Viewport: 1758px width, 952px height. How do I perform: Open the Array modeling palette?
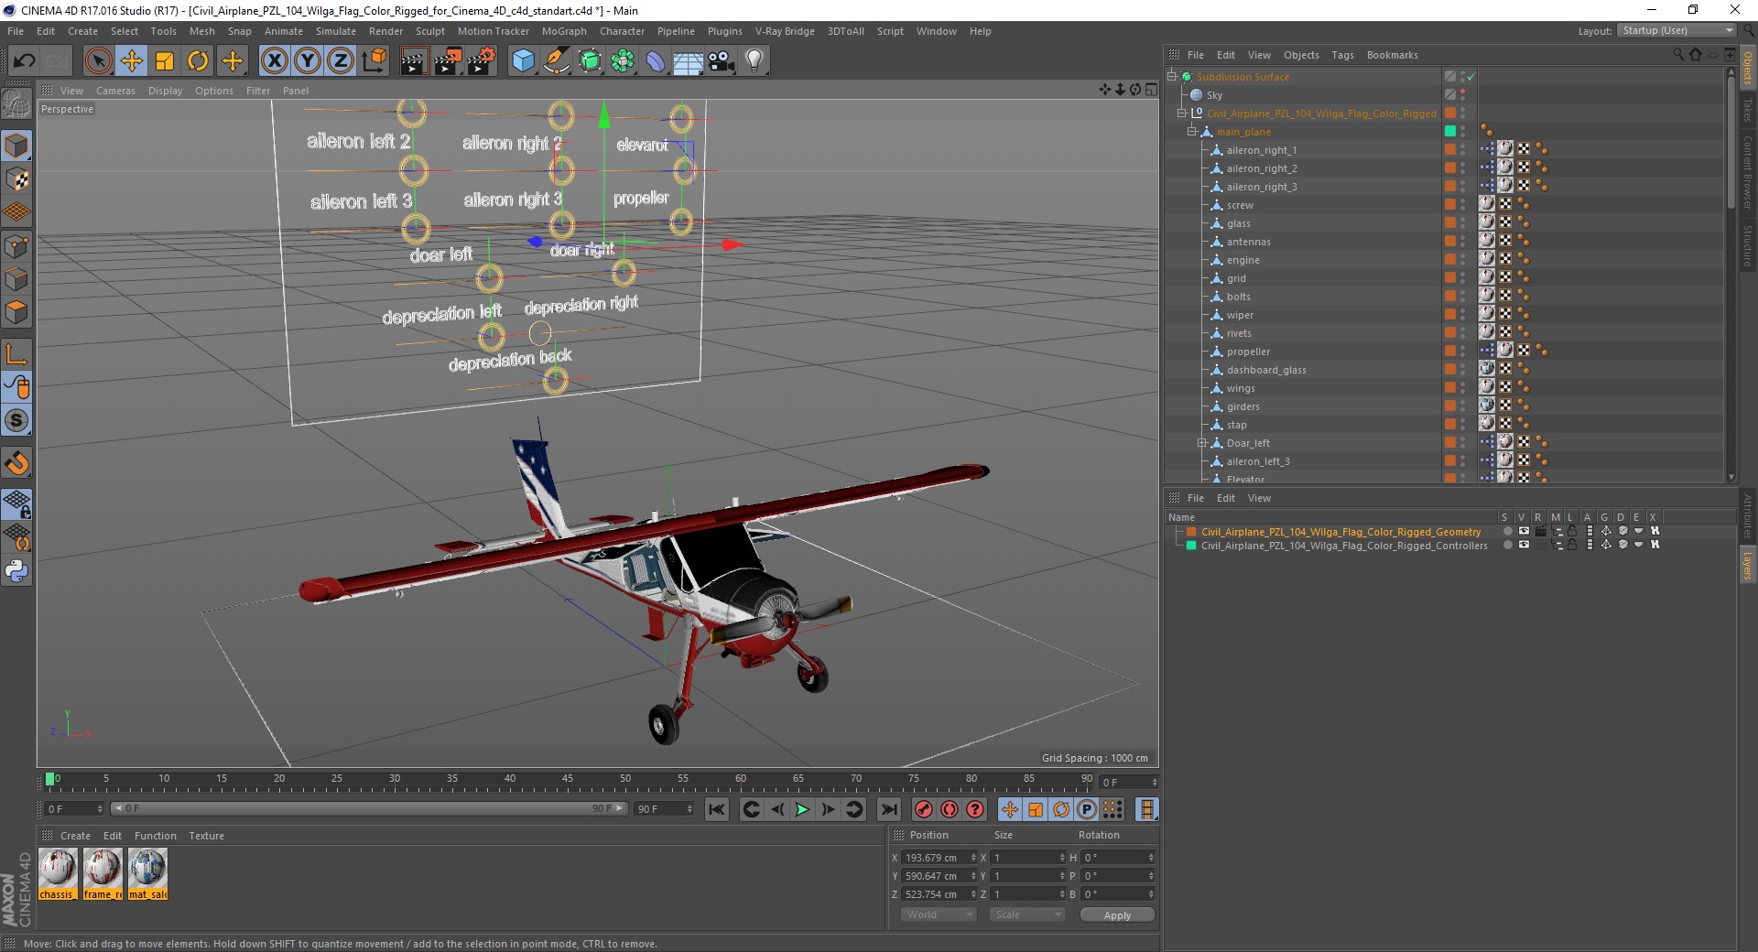(x=624, y=61)
